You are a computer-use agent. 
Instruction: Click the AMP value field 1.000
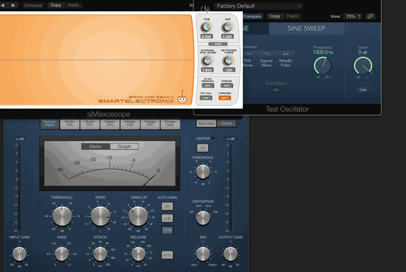227,37
